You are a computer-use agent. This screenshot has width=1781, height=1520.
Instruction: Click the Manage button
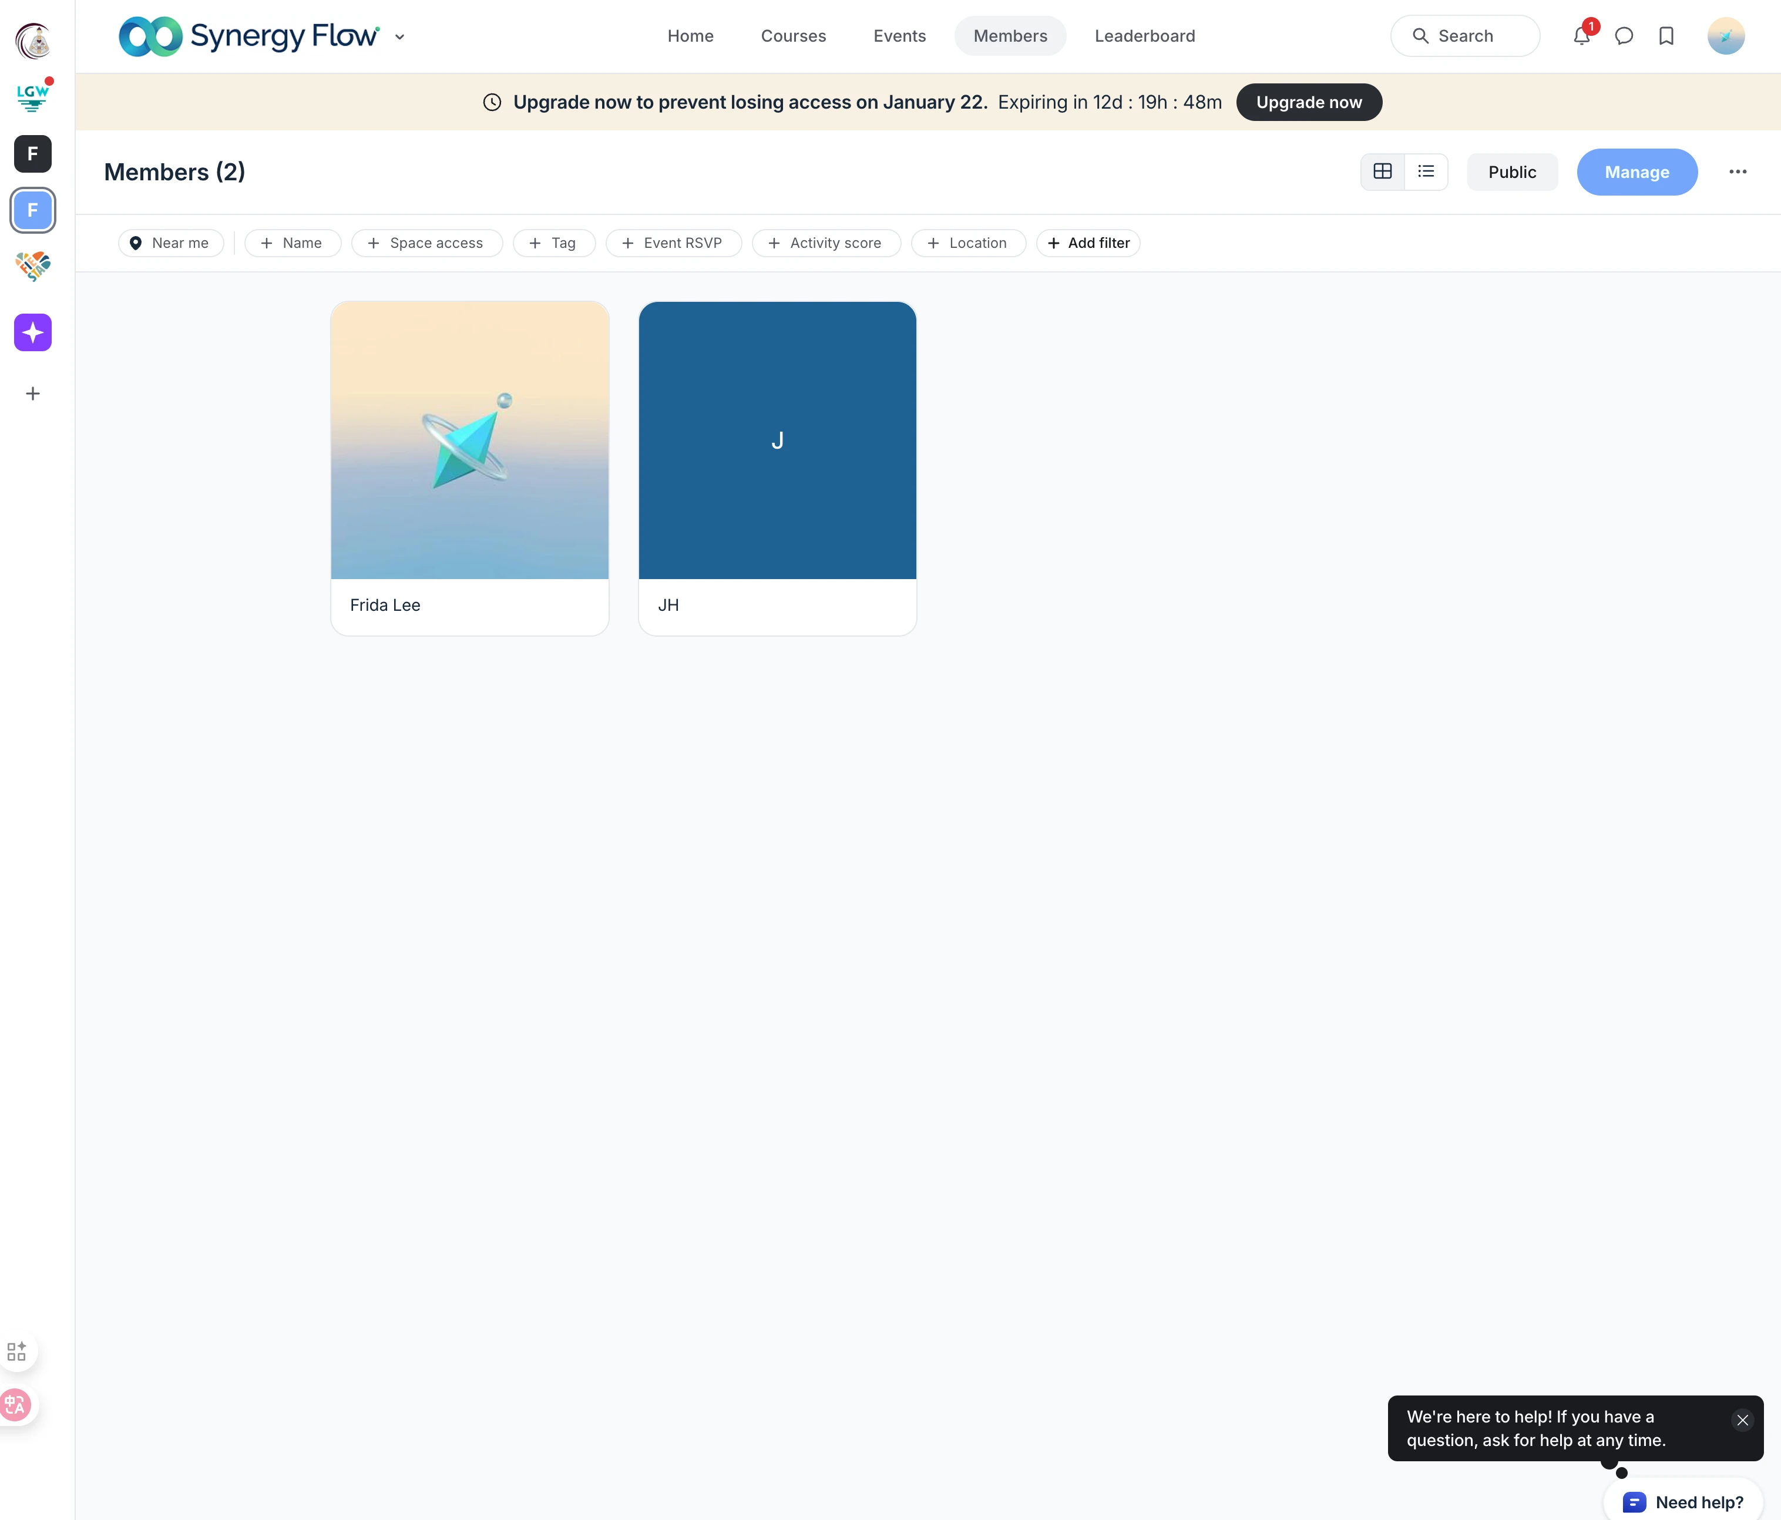pos(1636,172)
